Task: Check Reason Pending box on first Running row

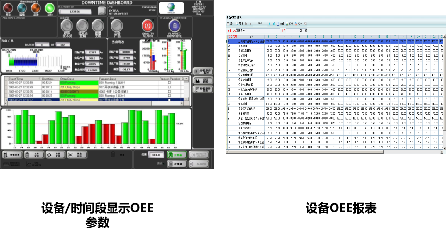Action: 170,82
